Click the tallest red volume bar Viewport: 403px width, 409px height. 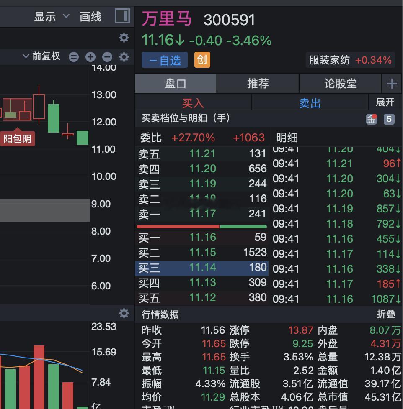(x=39, y=377)
